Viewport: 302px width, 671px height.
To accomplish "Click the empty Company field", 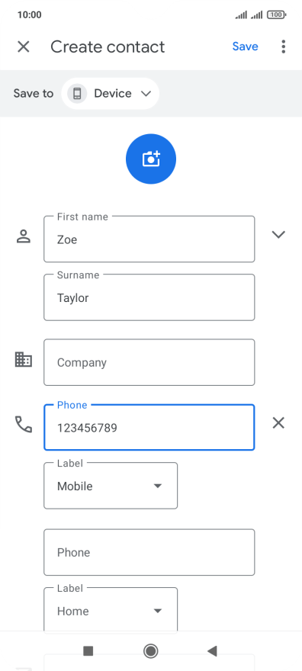I will pyautogui.click(x=149, y=362).
